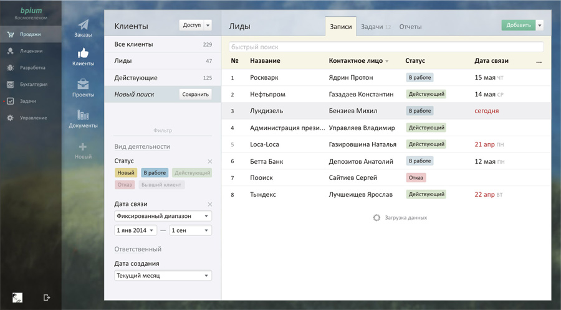Open the Текущий месяц date dropdown

pos(163,275)
